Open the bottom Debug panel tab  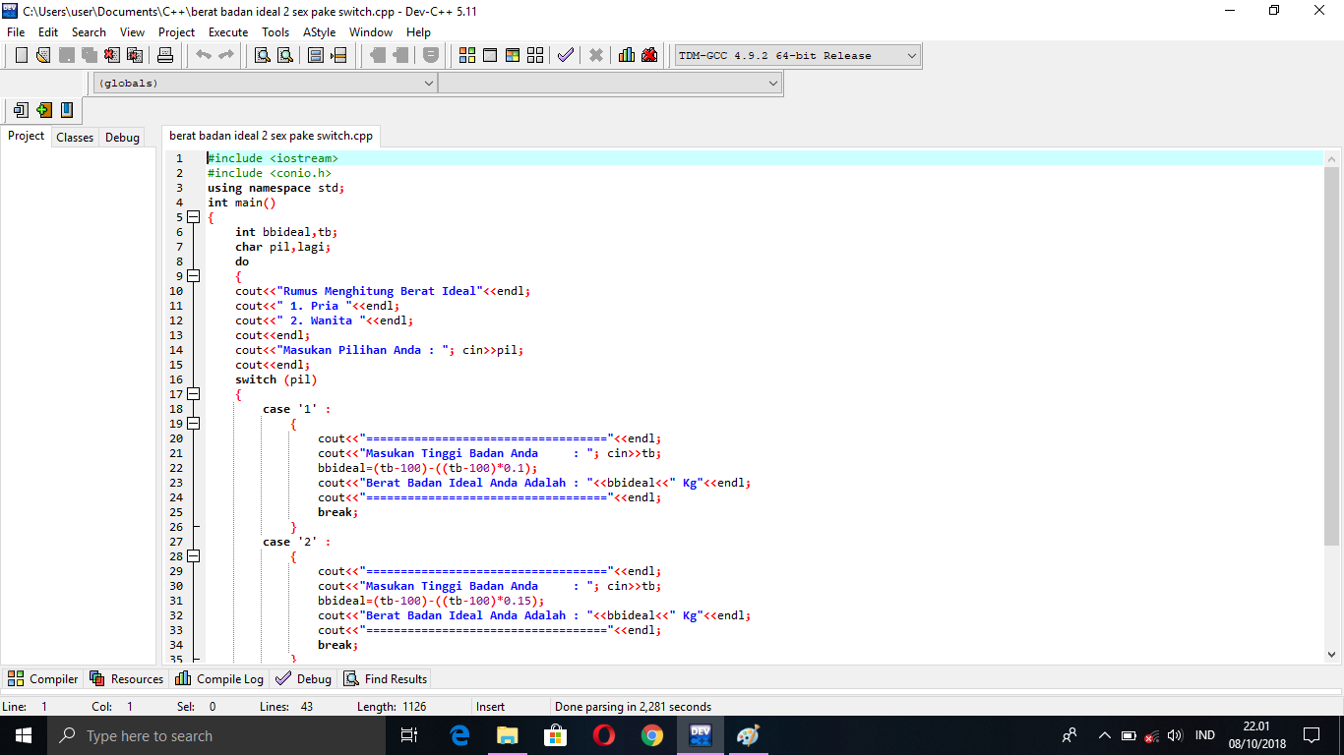[304, 678]
